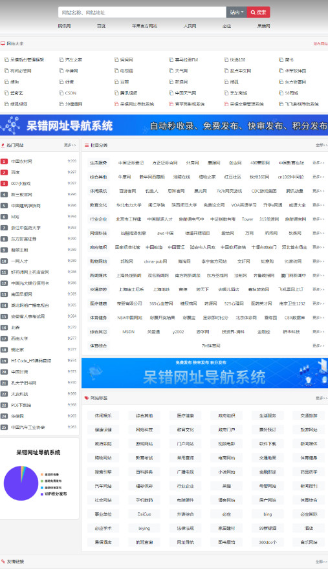The width and height of the screenshot is (328, 570).
Task: Select the 新闻媒体 category label in 栏目分类
Action: (98, 275)
